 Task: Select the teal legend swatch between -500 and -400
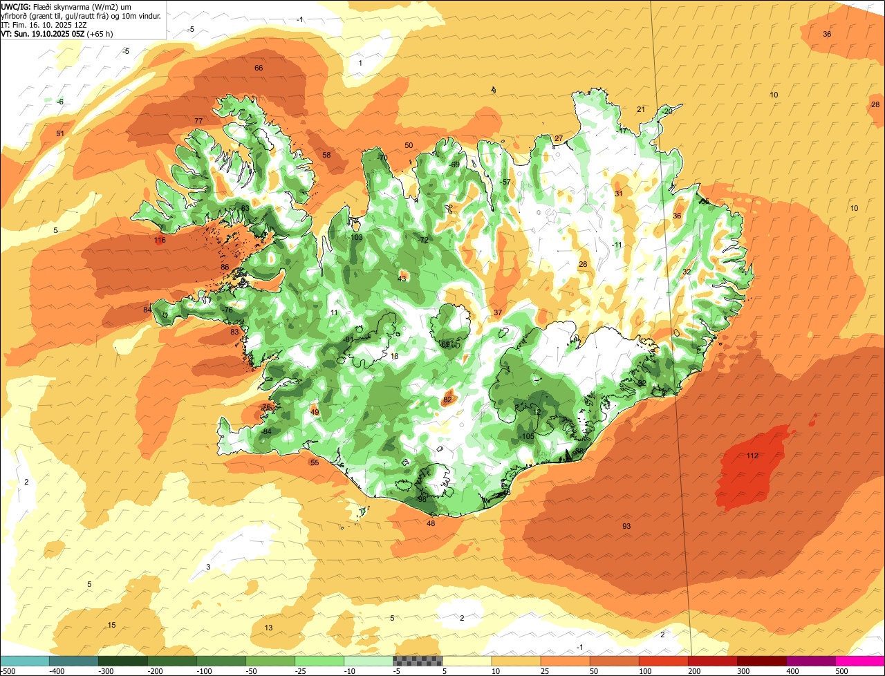(x=24, y=661)
